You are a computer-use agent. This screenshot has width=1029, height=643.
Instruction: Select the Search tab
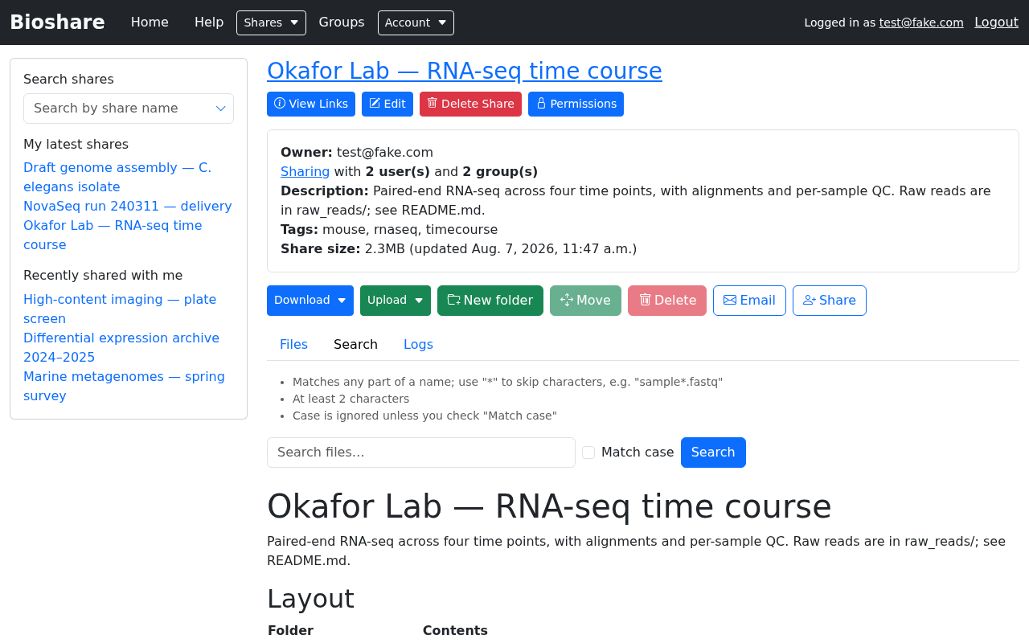click(355, 345)
